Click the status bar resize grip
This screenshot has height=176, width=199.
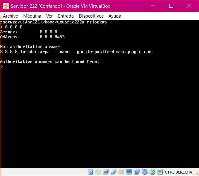[x=196, y=173]
